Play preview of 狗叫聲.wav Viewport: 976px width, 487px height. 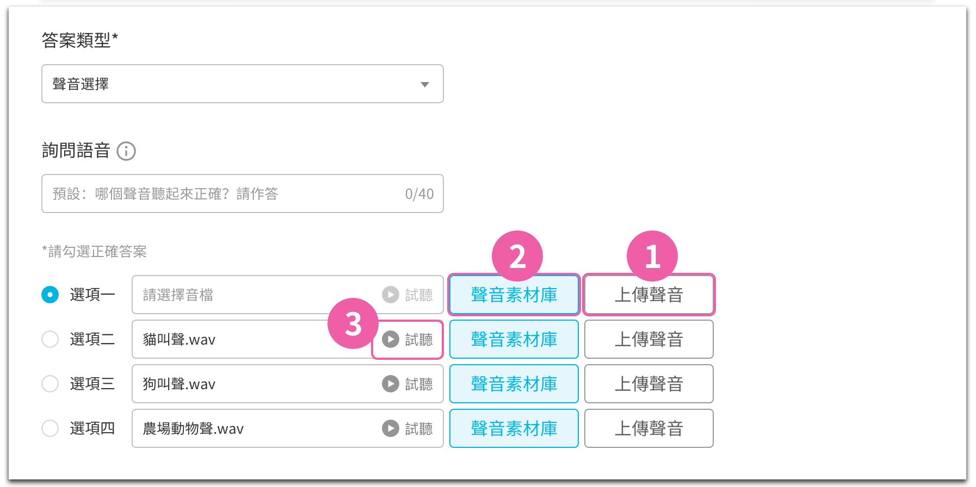390,384
